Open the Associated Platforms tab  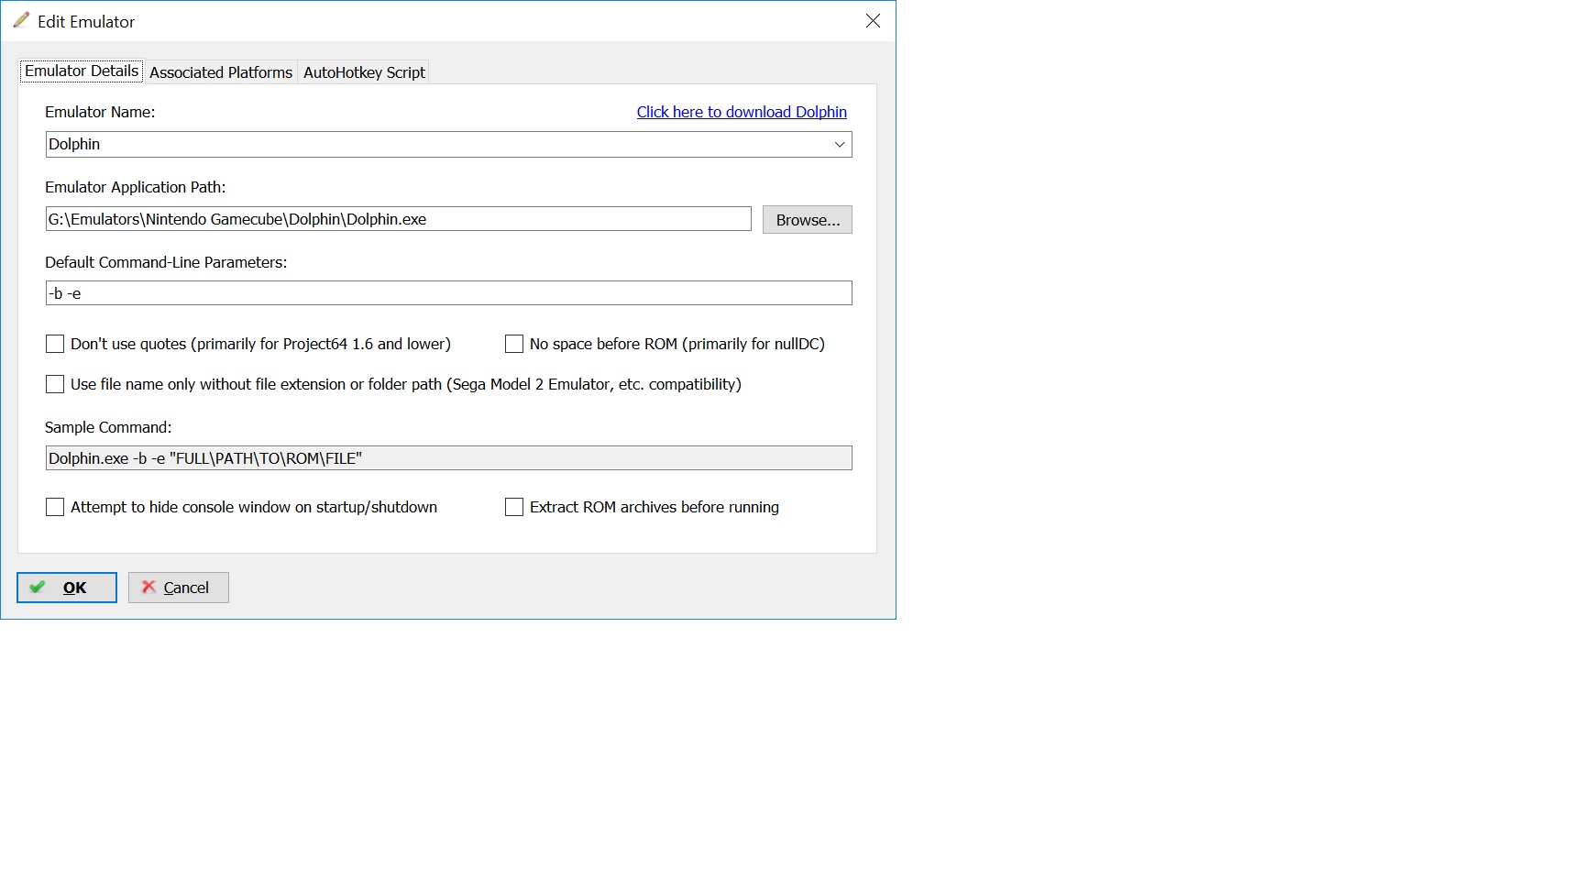(x=221, y=72)
